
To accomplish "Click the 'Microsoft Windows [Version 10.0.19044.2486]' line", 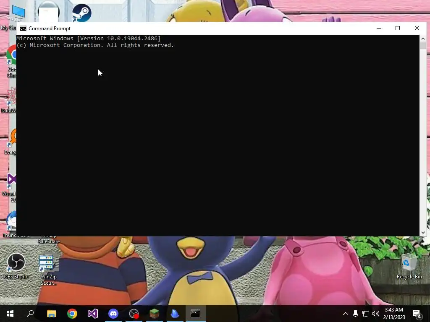I will pos(89,38).
